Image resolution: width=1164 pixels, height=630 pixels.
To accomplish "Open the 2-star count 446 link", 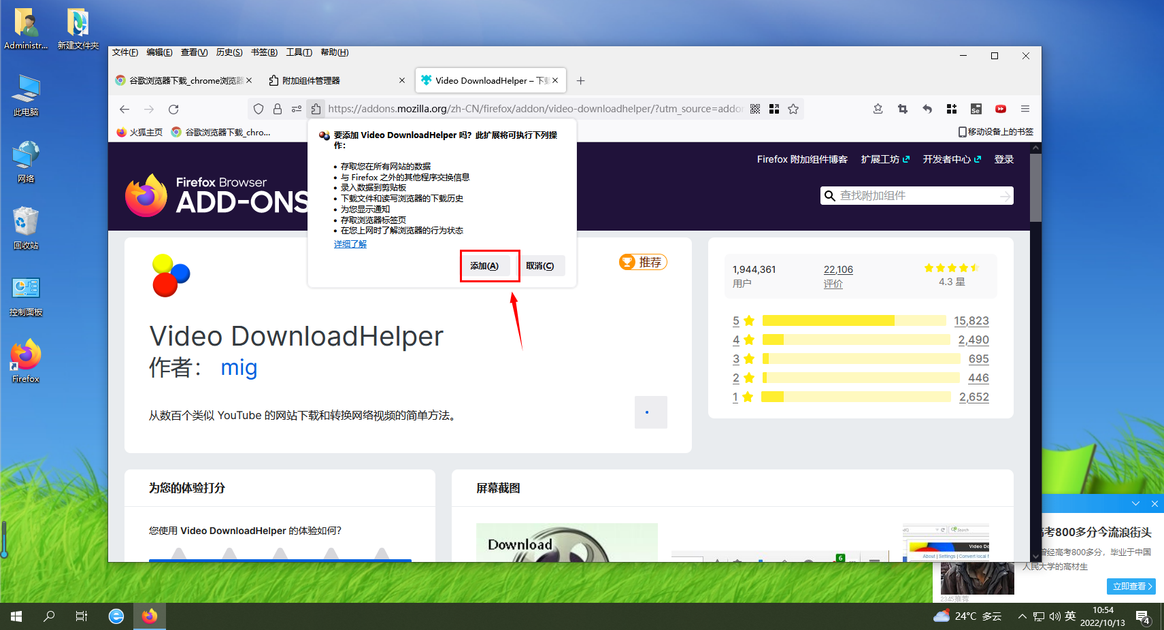I will pyautogui.click(x=978, y=378).
